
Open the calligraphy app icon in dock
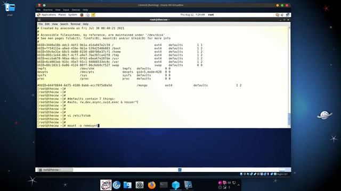pos(105,185)
